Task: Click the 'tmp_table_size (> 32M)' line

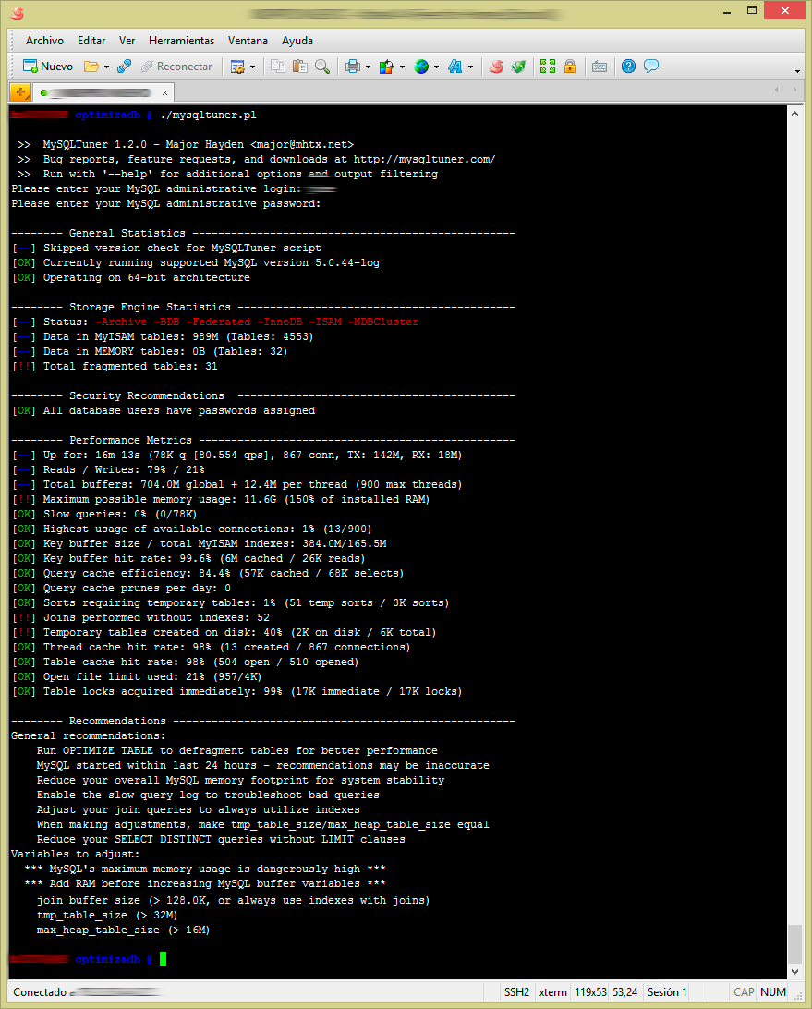Action: (x=107, y=915)
